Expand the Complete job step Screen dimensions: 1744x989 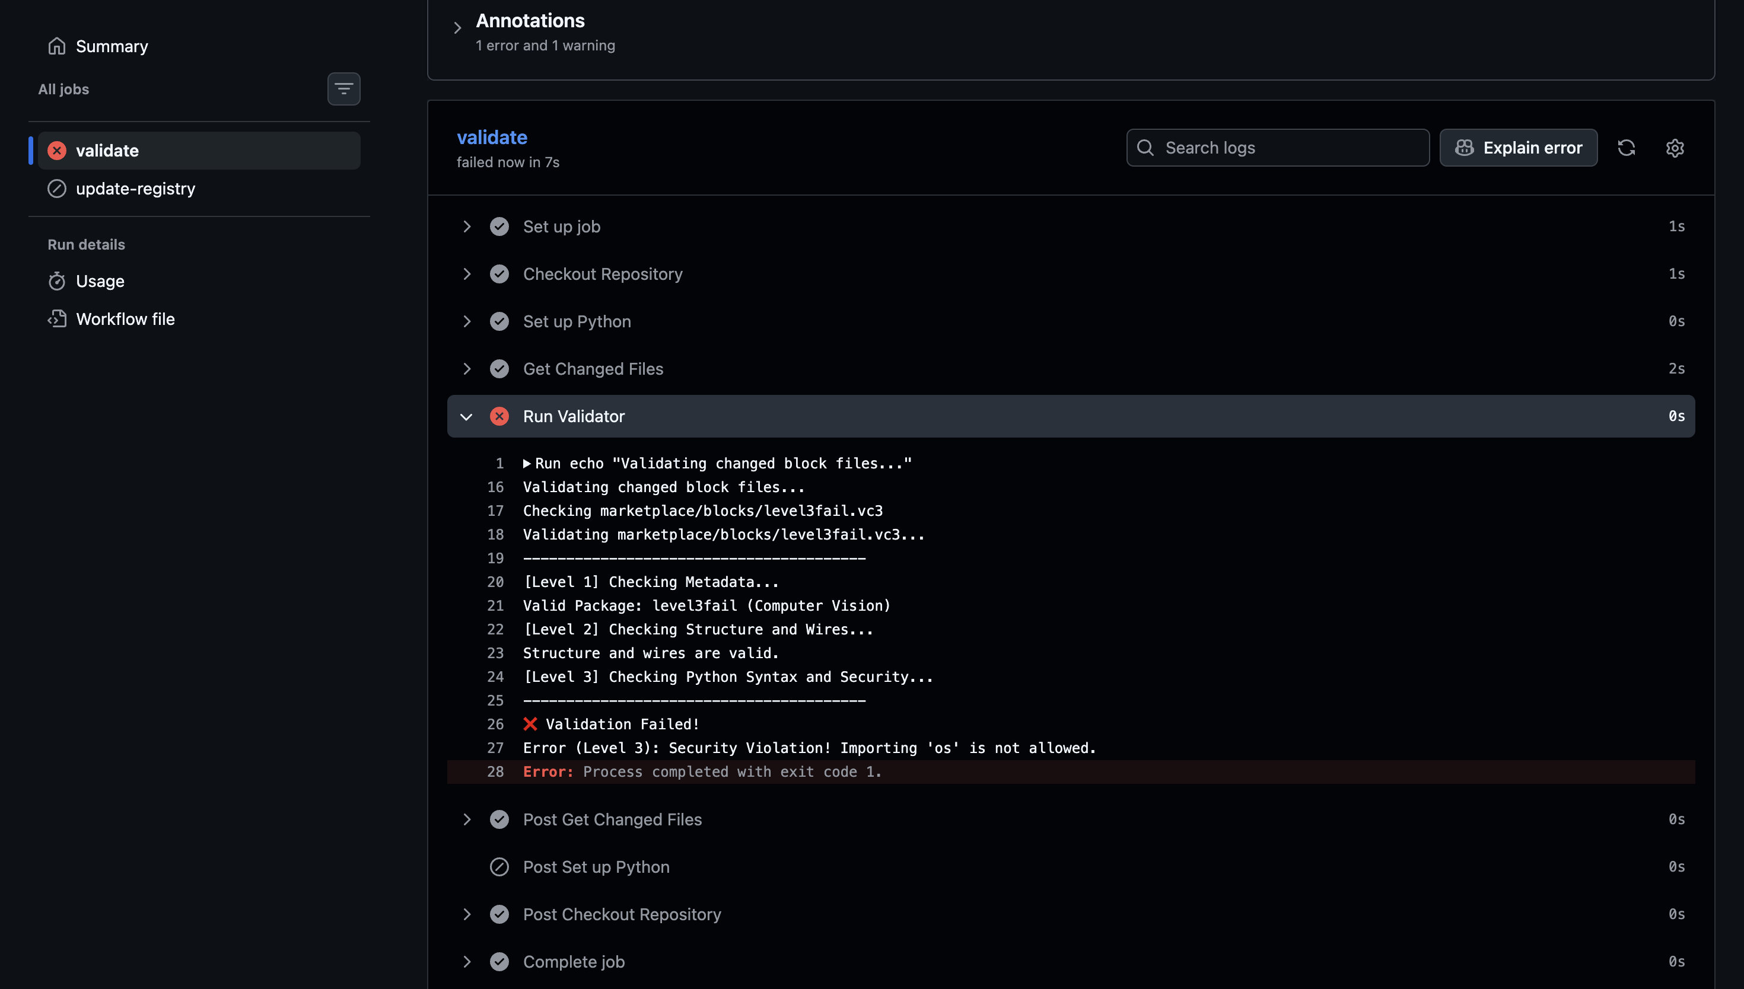click(467, 962)
